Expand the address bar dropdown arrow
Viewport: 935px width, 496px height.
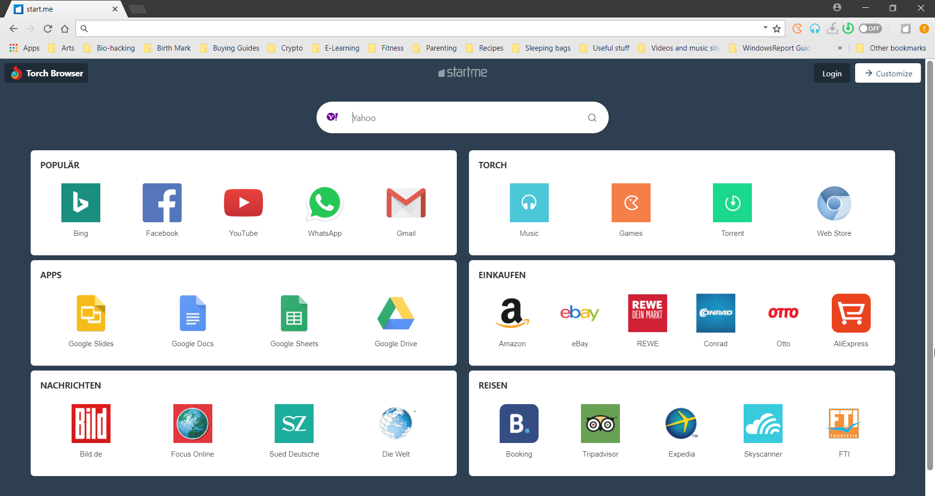[x=766, y=28]
